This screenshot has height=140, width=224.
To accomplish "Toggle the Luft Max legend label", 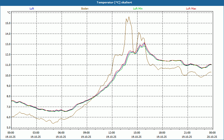I will coord(191,9).
